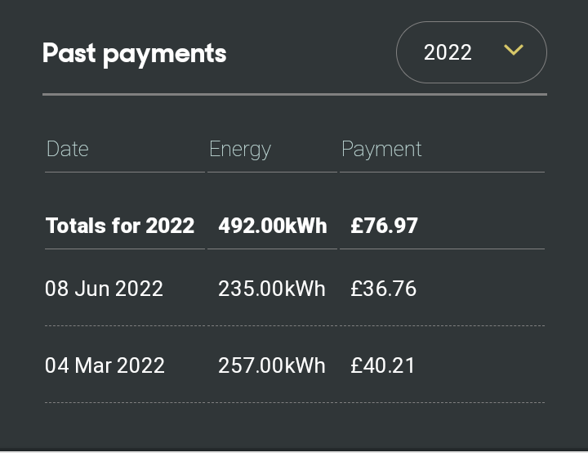The height and width of the screenshot is (457, 588).
Task: Click the Date column header
Action: tap(68, 149)
